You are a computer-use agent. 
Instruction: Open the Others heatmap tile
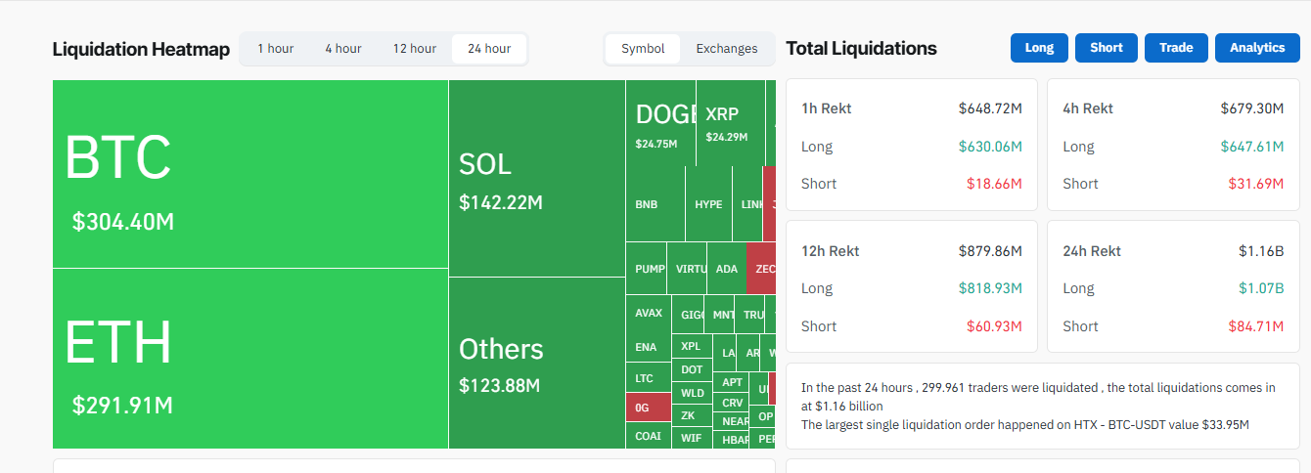[536, 363]
